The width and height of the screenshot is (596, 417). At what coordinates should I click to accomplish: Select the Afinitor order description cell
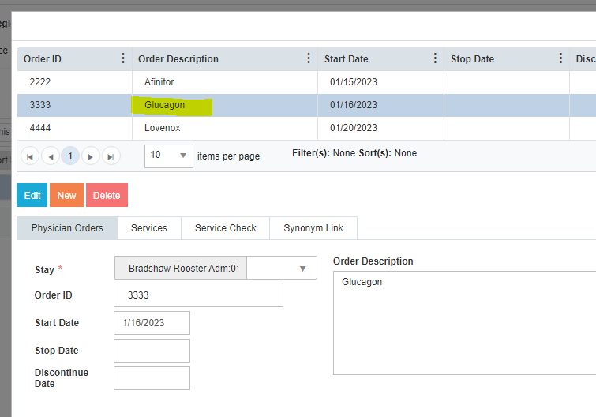[x=225, y=82]
